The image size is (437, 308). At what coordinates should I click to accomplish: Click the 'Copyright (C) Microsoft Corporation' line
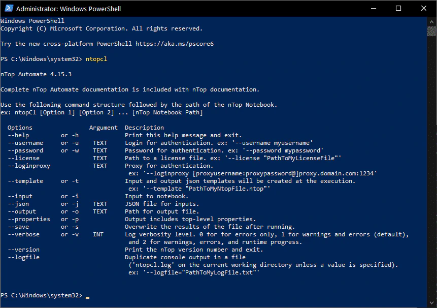point(102,29)
